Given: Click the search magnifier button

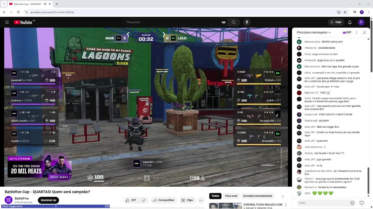Looking at the screenshot, I should click(x=234, y=22).
